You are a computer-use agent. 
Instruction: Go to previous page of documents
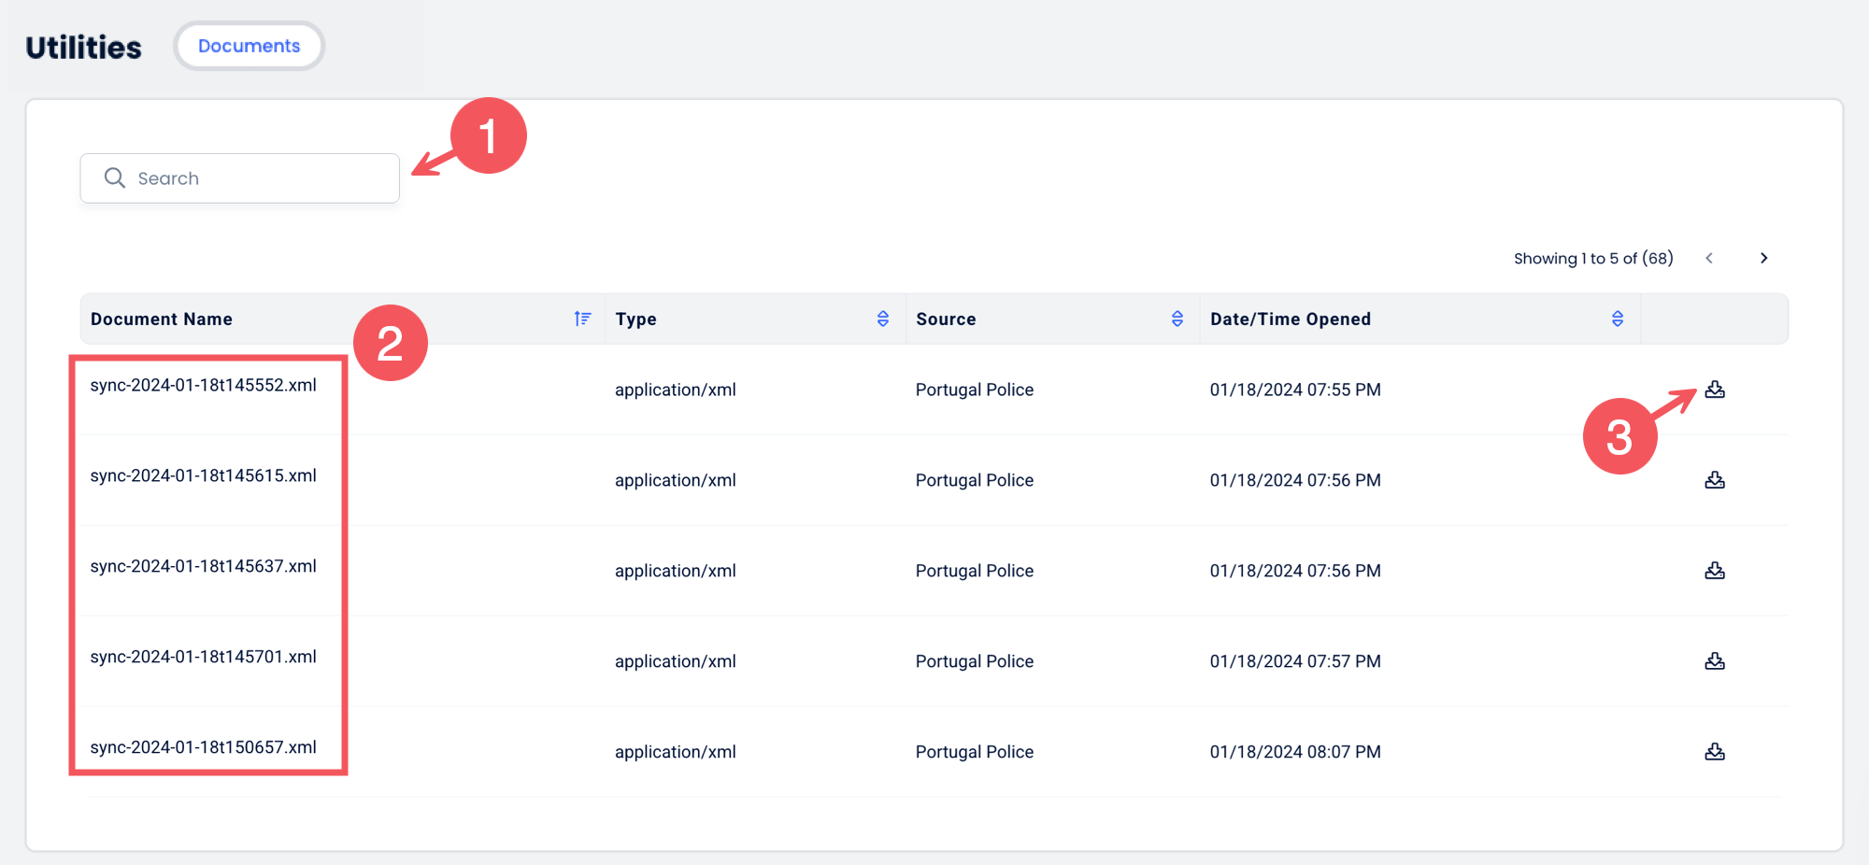pyautogui.click(x=1709, y=258)
